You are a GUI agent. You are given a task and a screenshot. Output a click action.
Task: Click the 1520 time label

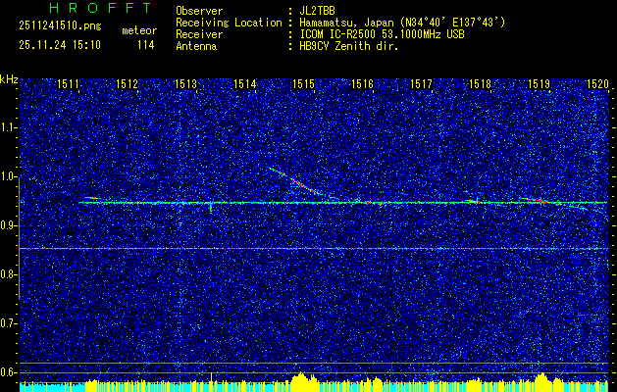tap(597, 85)
